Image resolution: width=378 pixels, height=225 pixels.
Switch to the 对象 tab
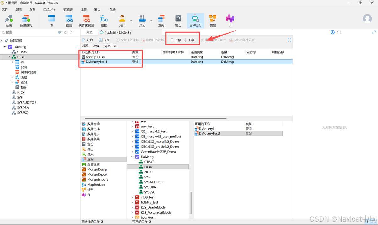coord(89,32)
